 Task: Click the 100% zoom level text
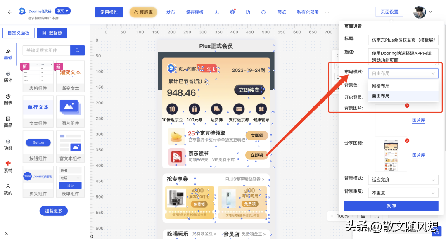(x=342, y=216)
